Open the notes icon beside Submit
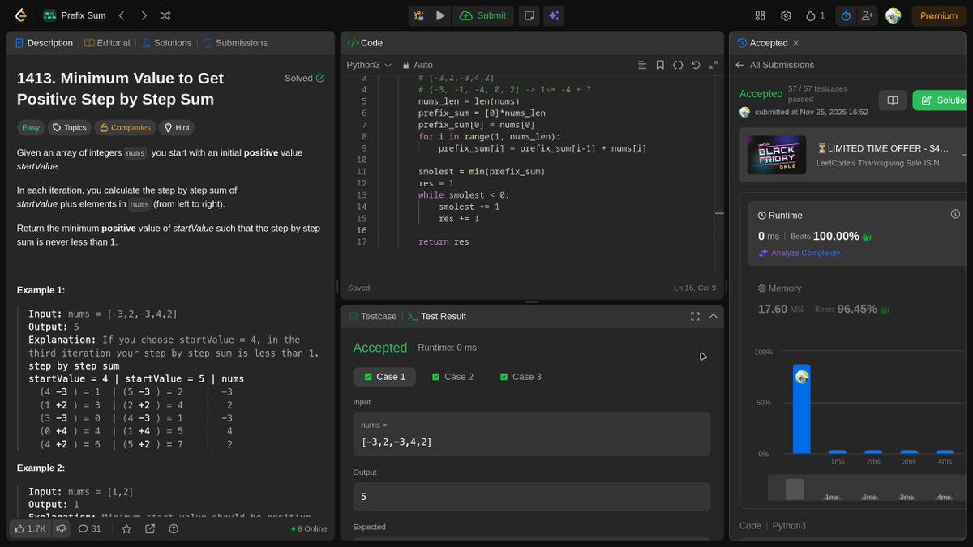This screenshot has height=547, width=973. 529,15
